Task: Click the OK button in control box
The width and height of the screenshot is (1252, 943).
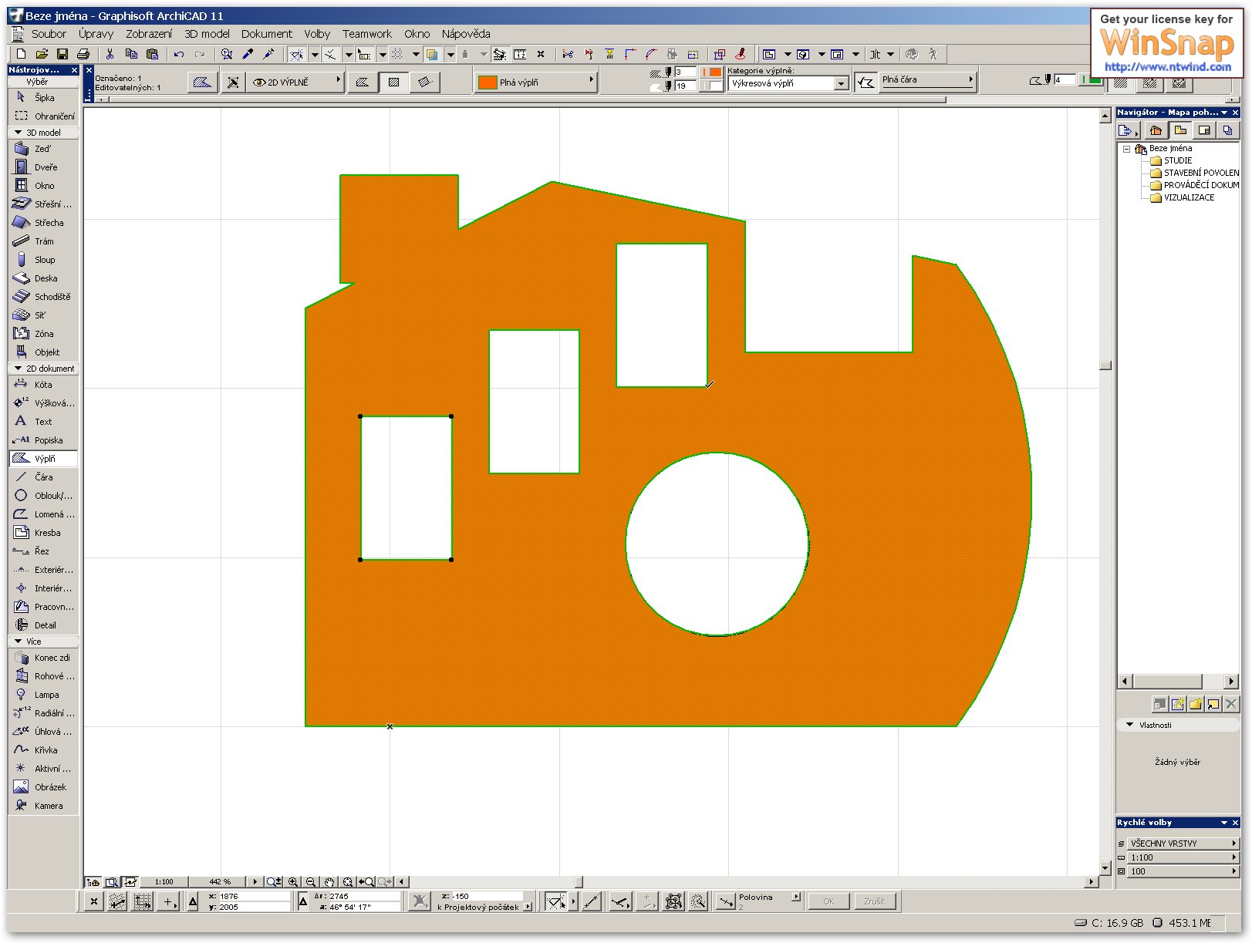Action: 828,901
